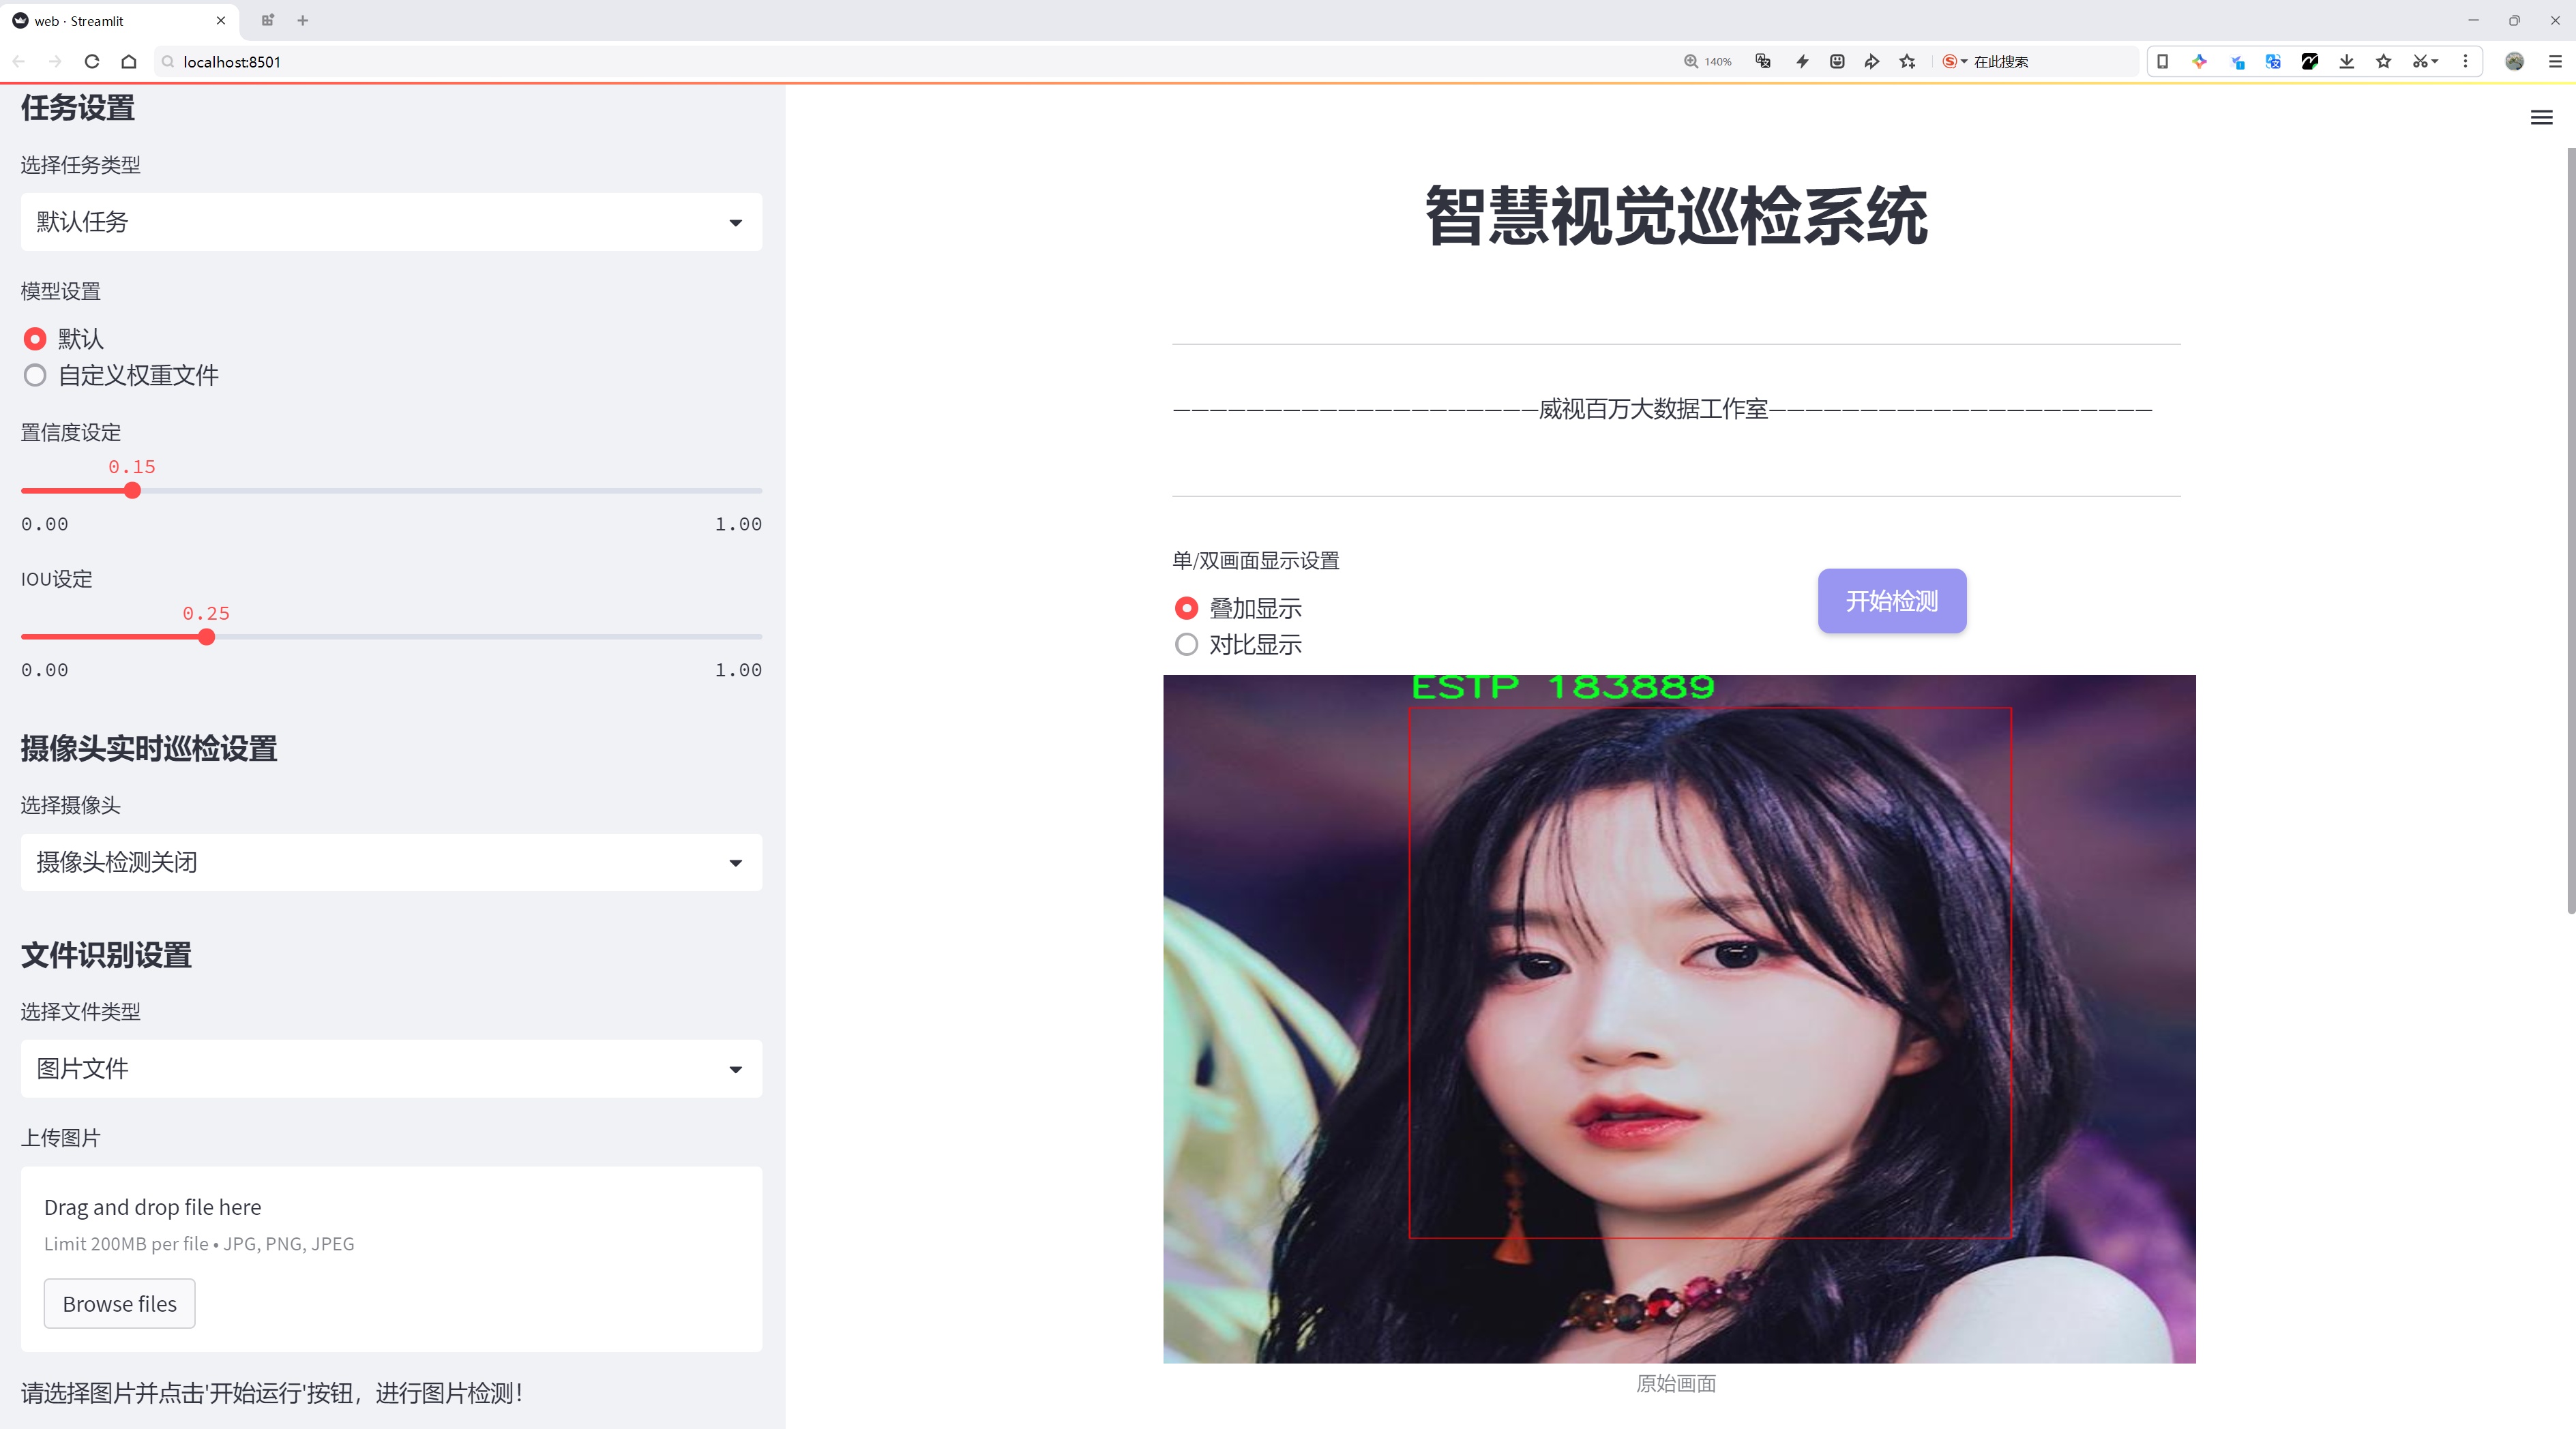Expand the 图片文件 file type dropdown
The width and height of the screenshot is (2576, 1429).
391,1069
